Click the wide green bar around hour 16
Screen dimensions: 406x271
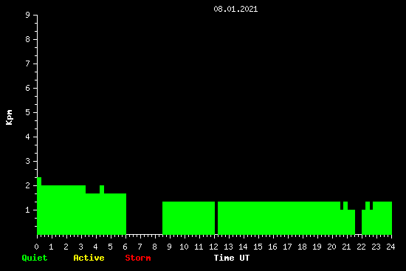(x=279, y=218)
